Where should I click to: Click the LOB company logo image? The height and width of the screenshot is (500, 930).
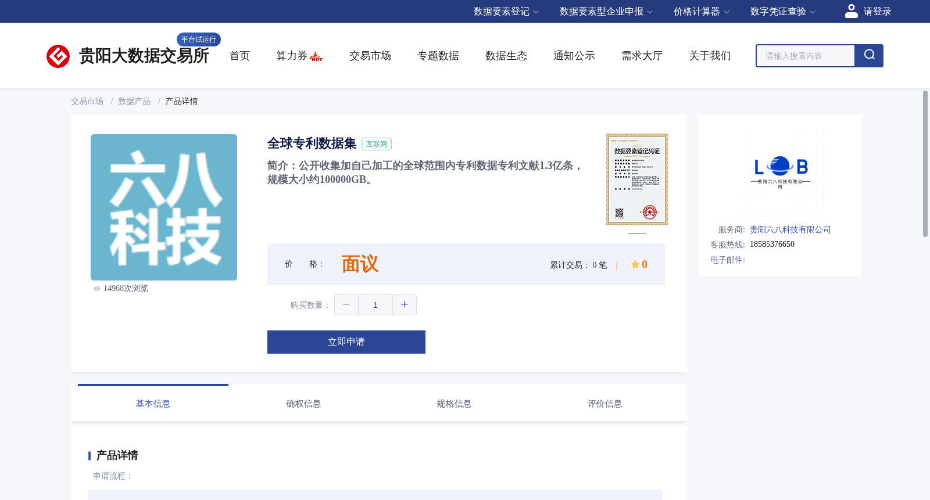click(780, 172)
